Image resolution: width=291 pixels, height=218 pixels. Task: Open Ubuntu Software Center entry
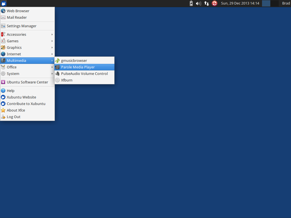pos(28,82)
